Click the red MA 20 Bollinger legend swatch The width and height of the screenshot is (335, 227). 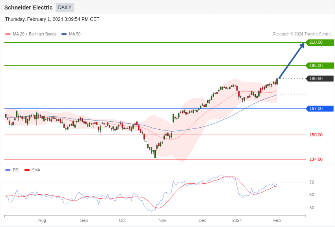pos(8,34)
